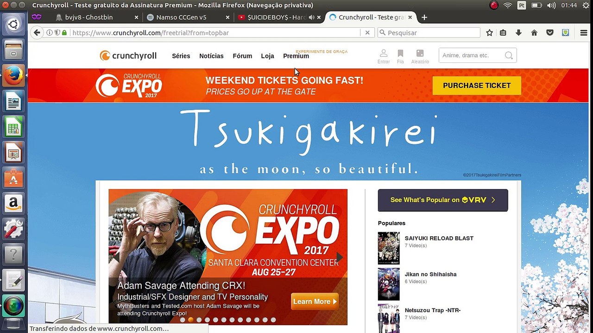Click the Learn More button
This screenshot has width=593, height=333.
[315, 302]
